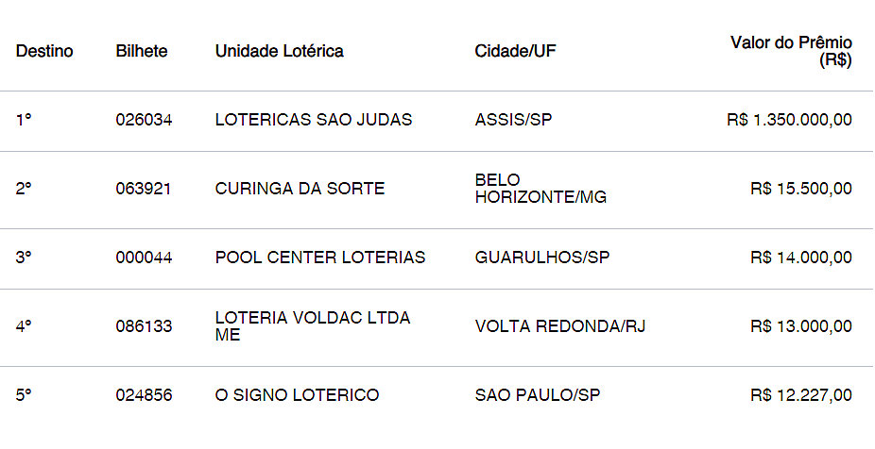Select the O SIGNO LOTERICO cell

point(297,395)
